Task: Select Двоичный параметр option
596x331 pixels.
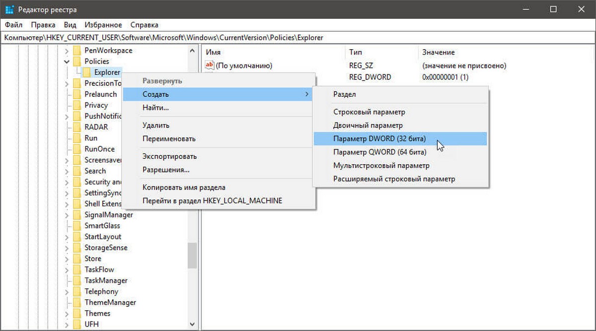Action: tap(400, 126)
